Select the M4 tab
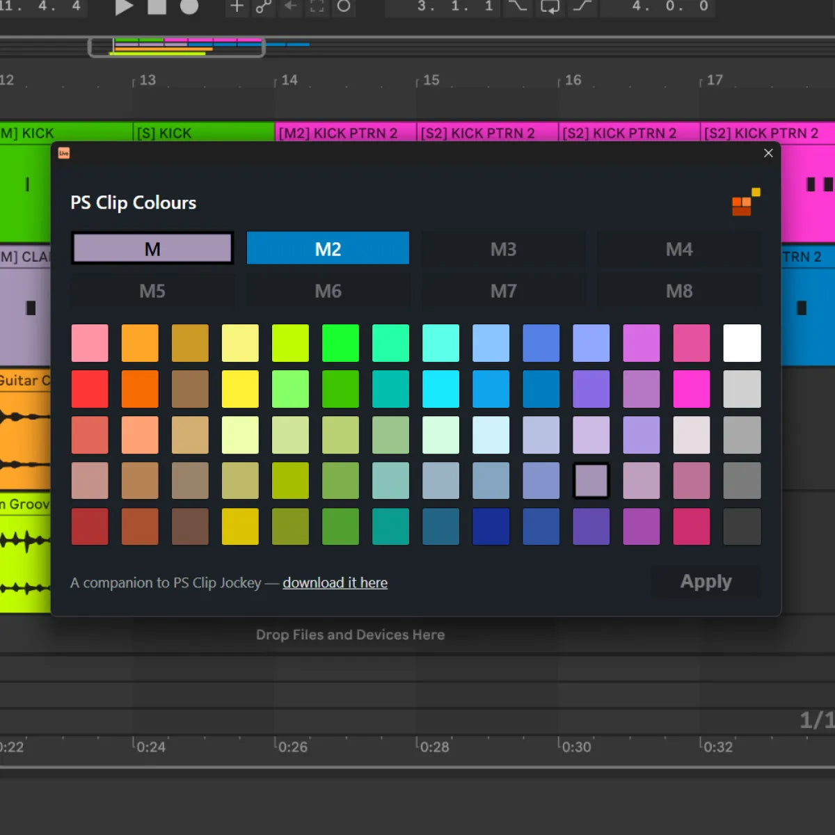Image resolution: width=835 pixels, height=835 pixels. click(x=679, y=248)
